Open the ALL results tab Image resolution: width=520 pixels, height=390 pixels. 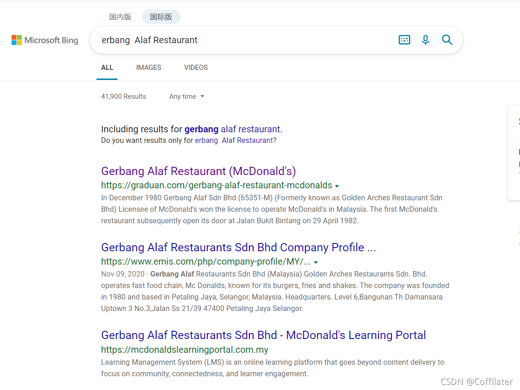click(x=107, y=68)
